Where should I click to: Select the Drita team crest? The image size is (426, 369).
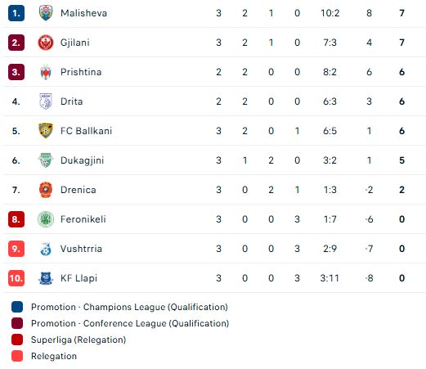46,101
